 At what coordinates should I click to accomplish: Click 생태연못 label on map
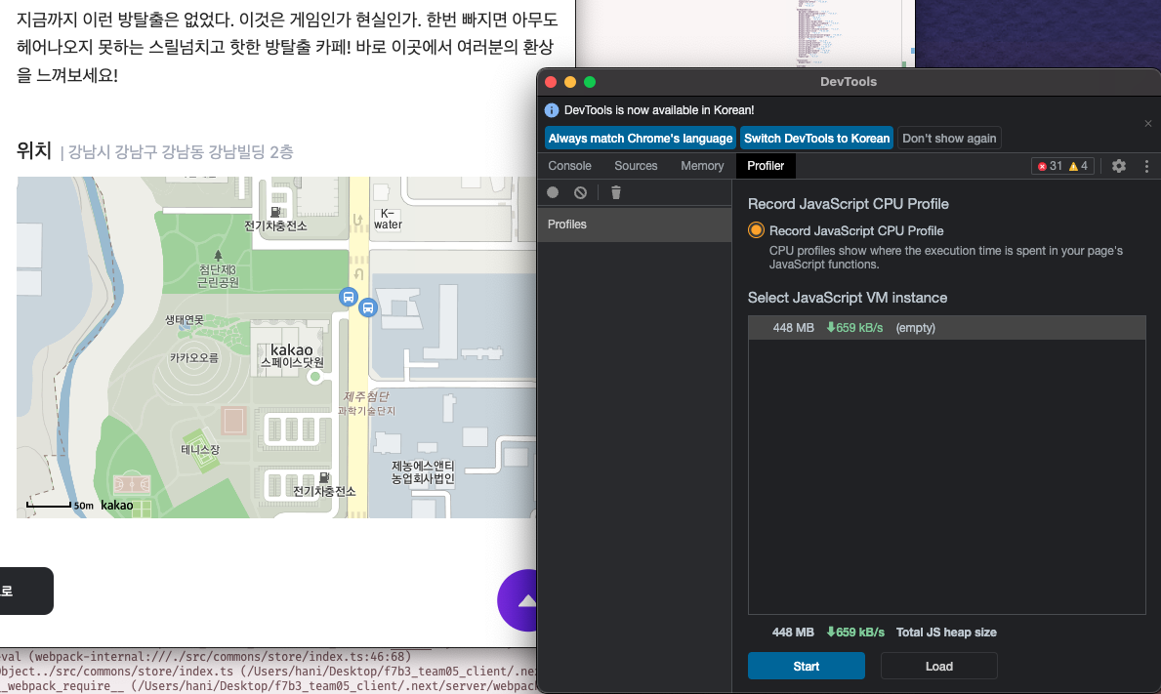185,319
